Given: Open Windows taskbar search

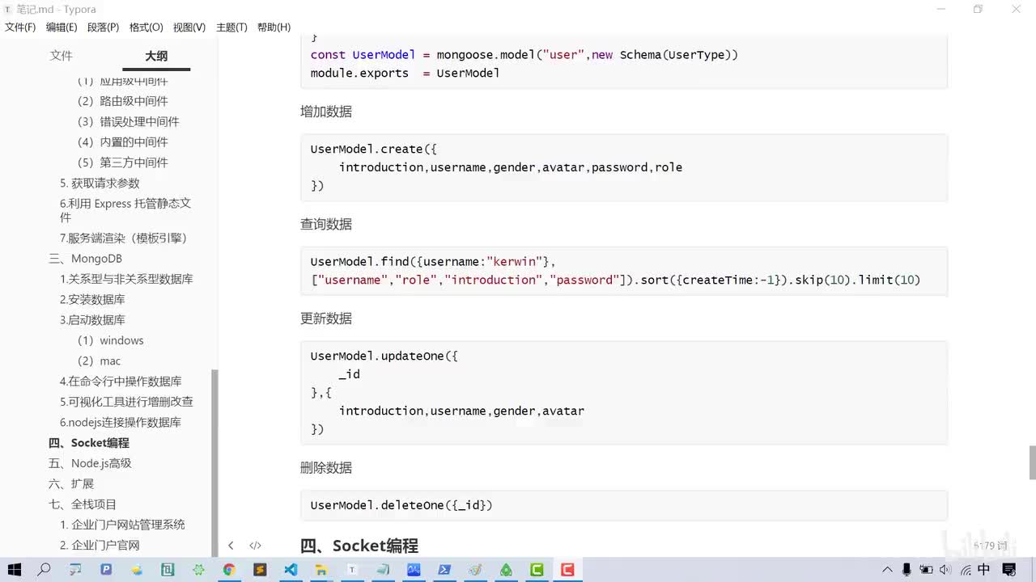Looking at the screenshot, I should pos(44,570).
